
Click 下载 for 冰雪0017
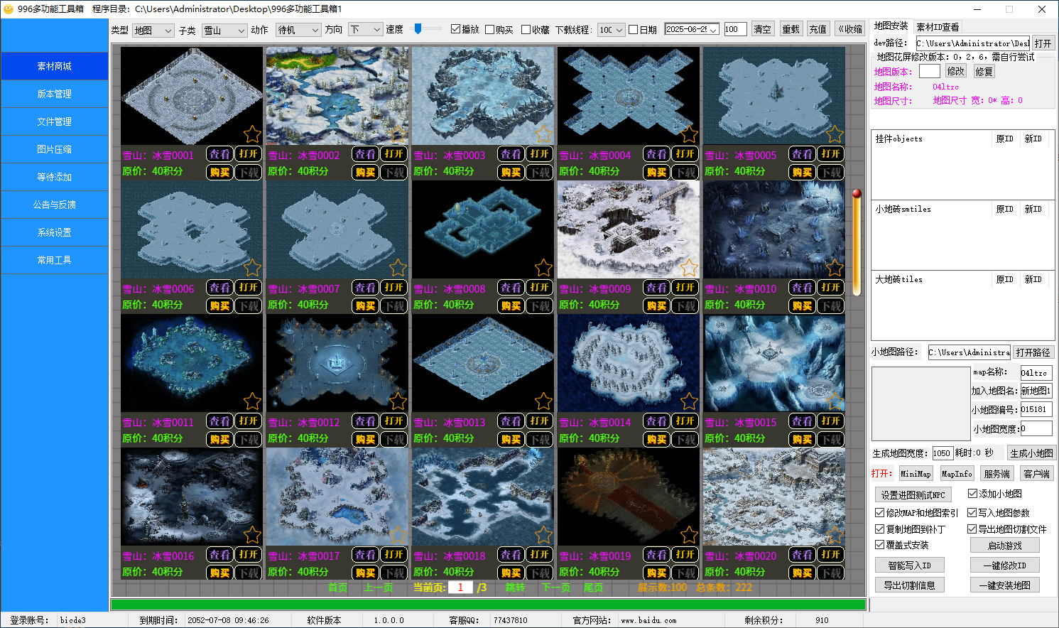click(x=393, y=573)
